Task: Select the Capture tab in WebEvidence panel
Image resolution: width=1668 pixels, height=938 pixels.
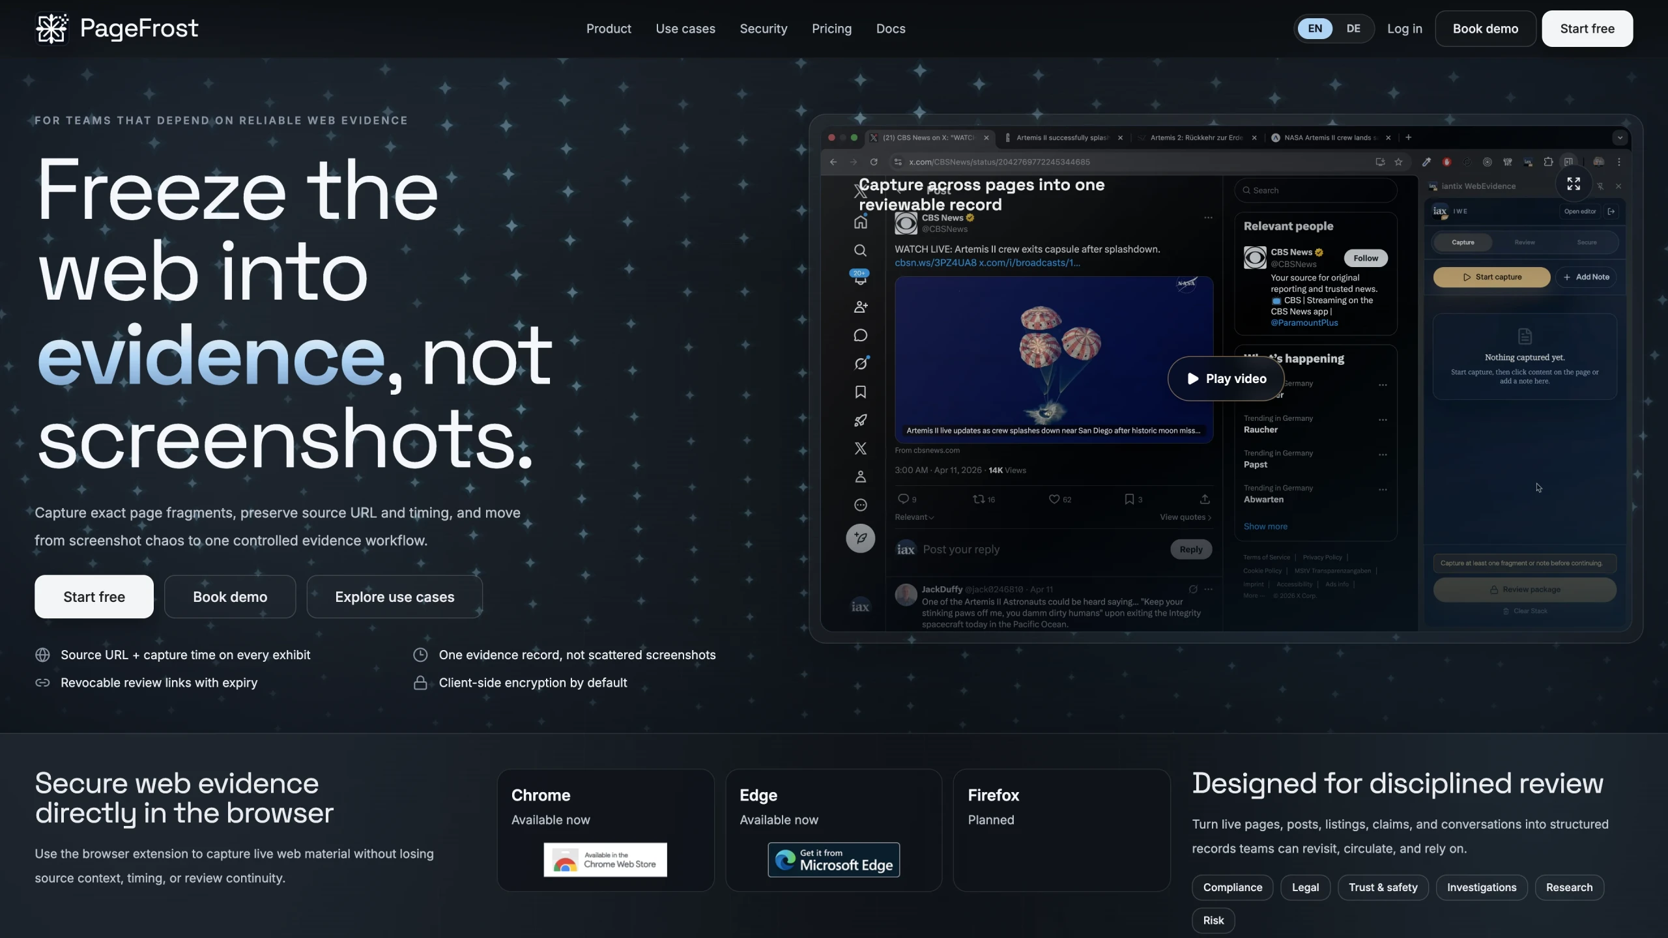Action: tap(1463, 242)
